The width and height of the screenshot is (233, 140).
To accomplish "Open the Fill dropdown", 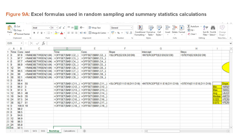I will [191, 30].
